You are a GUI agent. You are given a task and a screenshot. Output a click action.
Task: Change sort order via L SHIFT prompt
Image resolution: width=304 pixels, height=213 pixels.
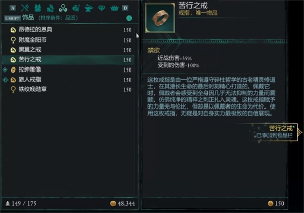[12, 18]
